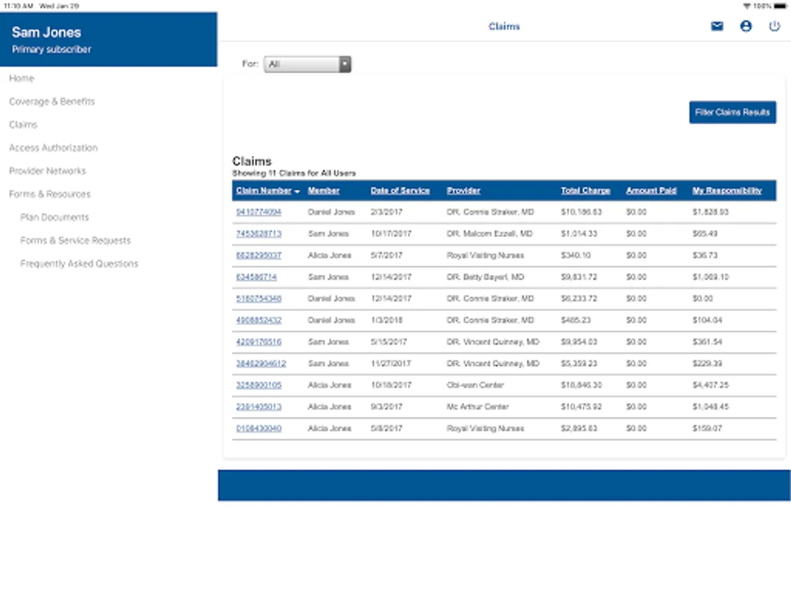Image resolution: width=791 pixels, height=593 pixels.
Task: Click the Obi-wan Center provider cell
Action: point(475,385)
